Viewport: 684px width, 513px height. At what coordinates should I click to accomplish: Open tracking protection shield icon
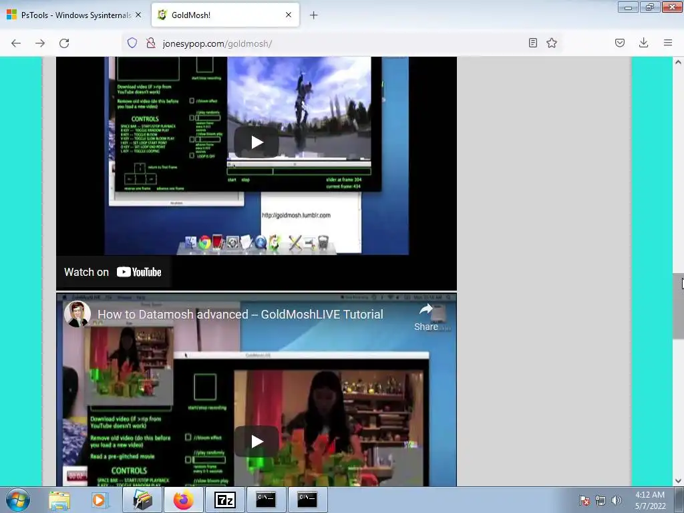[x=132, y=43]
